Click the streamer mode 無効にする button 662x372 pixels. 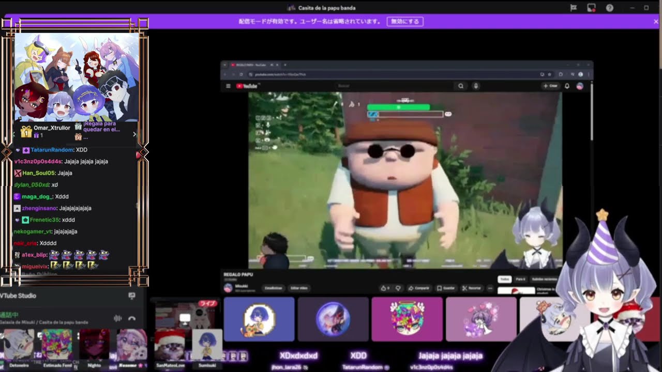point(405,22)
